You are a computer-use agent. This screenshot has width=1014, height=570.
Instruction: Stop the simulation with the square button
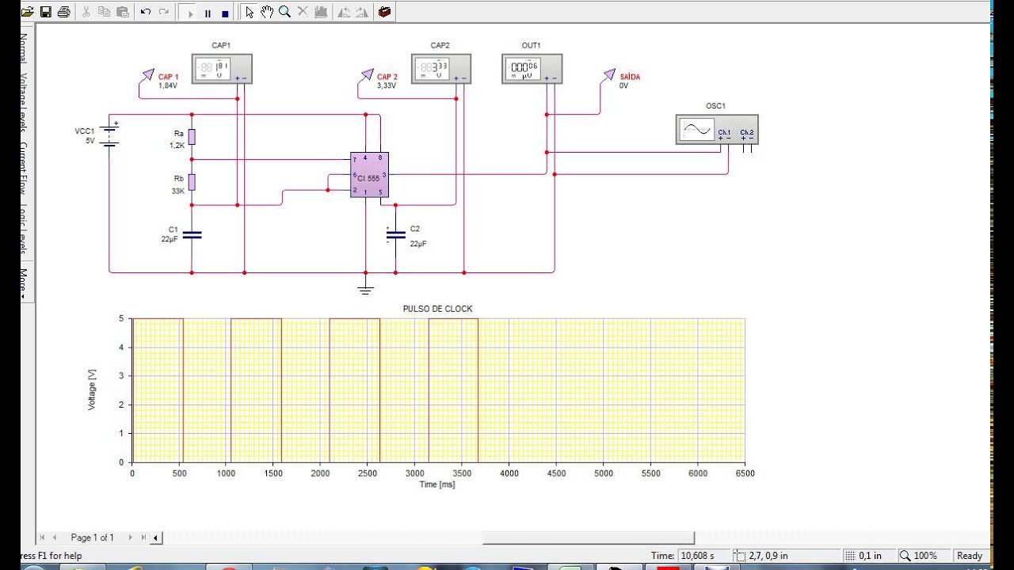226,13
